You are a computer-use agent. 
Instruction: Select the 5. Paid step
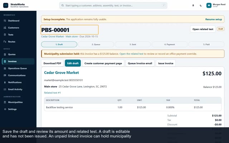(206, 44)
